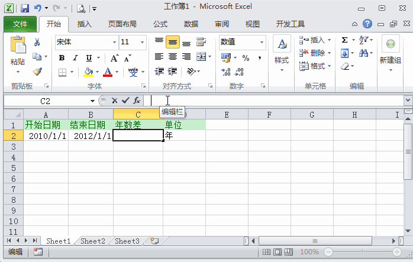Toggle Italic formatting
The width and height of the screenshot is (413, 262).
pyautogui.click(x=76, y=58)
